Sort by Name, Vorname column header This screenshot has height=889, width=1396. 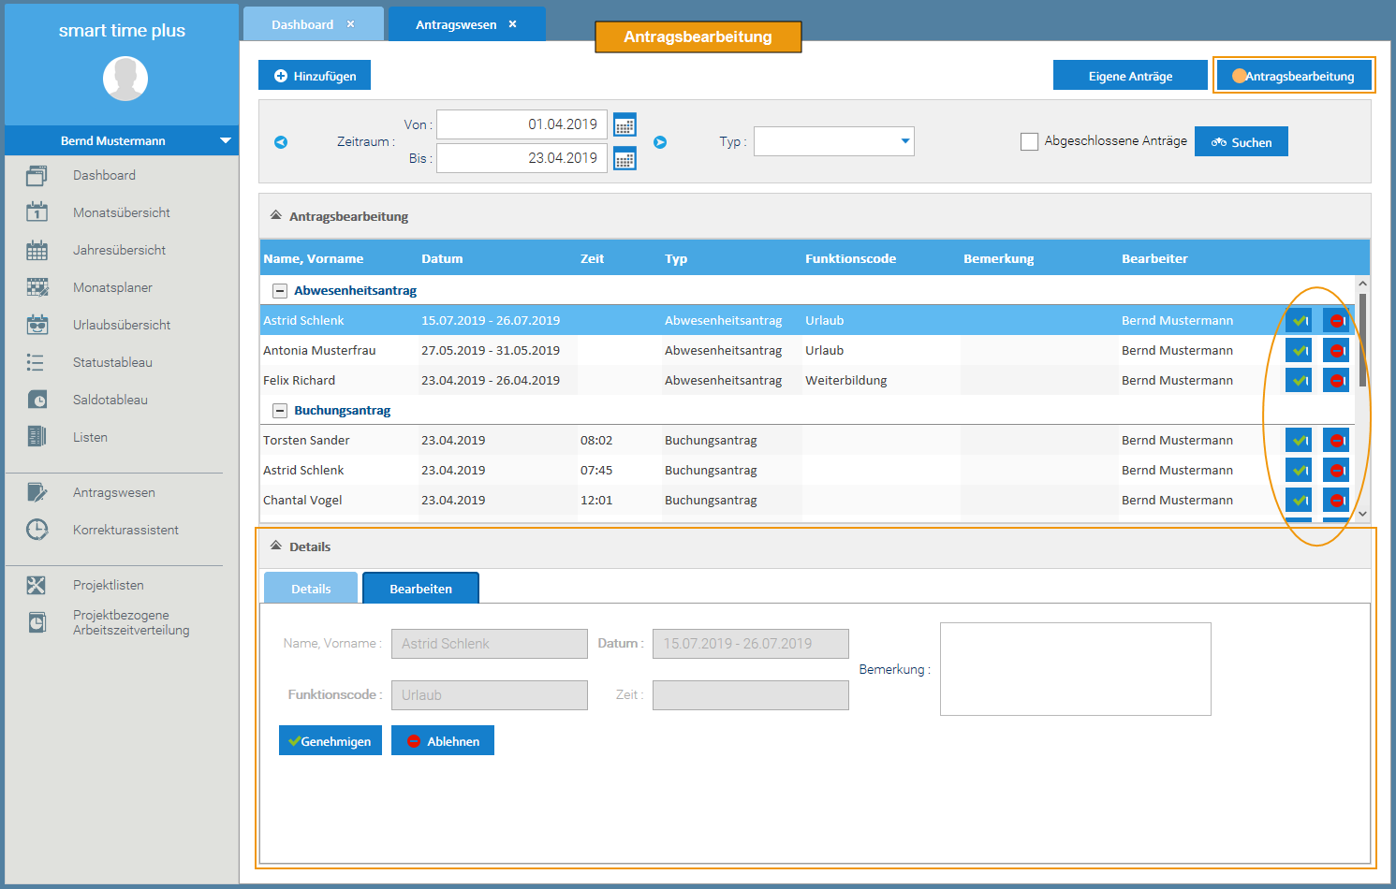point(314,258)
